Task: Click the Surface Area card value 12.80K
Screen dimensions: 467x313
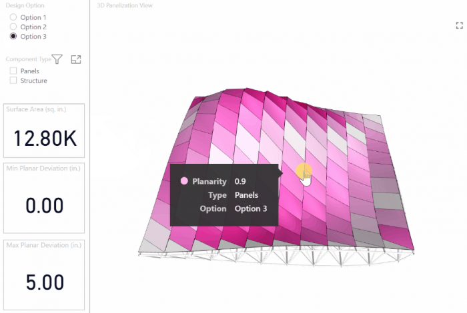Action: click(45, 139)
